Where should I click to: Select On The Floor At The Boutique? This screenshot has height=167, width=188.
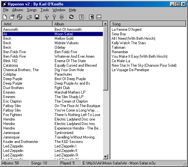[53, 106]
